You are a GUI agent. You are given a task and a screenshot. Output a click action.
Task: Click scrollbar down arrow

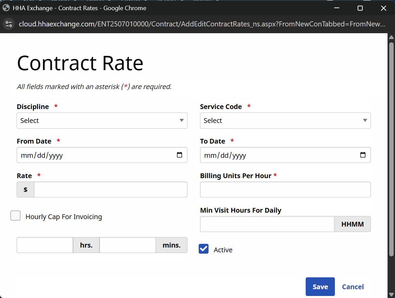(391, 294)
